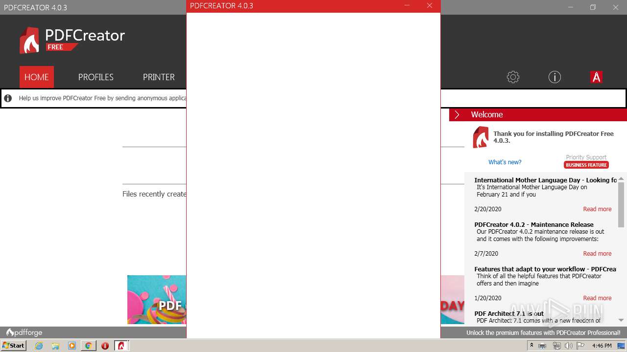Read more about PDFCreator 4.0.2 Maintenance Release
627x352 pixels.
(x=597, y=253)
